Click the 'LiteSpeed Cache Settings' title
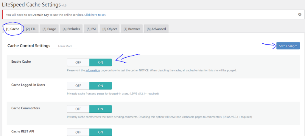 click(31, 5)
